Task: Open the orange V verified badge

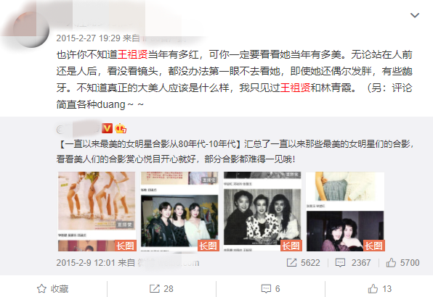Action: pos(107,128)
